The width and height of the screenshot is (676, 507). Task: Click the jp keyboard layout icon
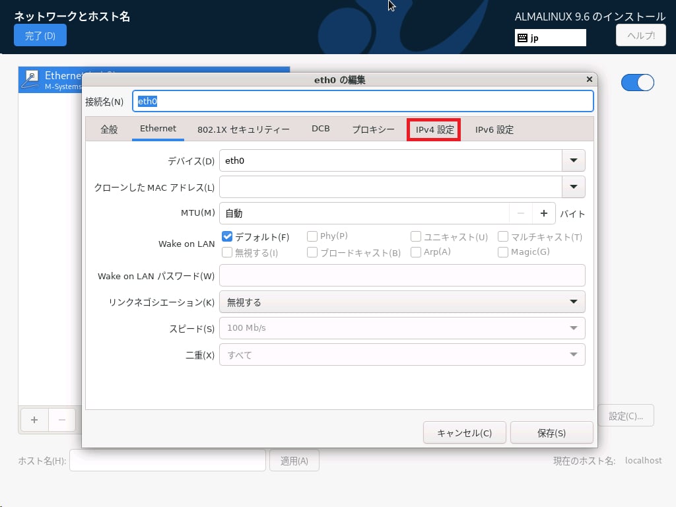(522, 38)
